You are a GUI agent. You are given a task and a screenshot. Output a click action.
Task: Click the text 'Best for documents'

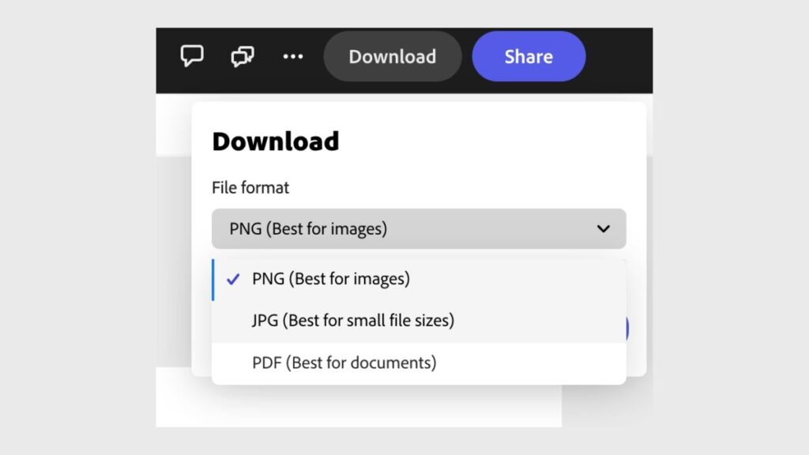tap(360, 363)
